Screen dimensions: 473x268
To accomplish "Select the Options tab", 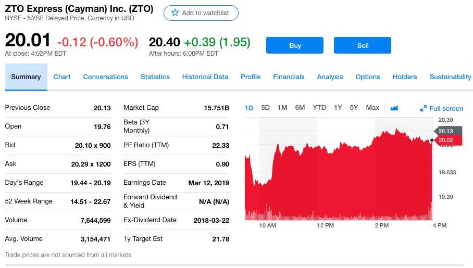I will point(368,77).
